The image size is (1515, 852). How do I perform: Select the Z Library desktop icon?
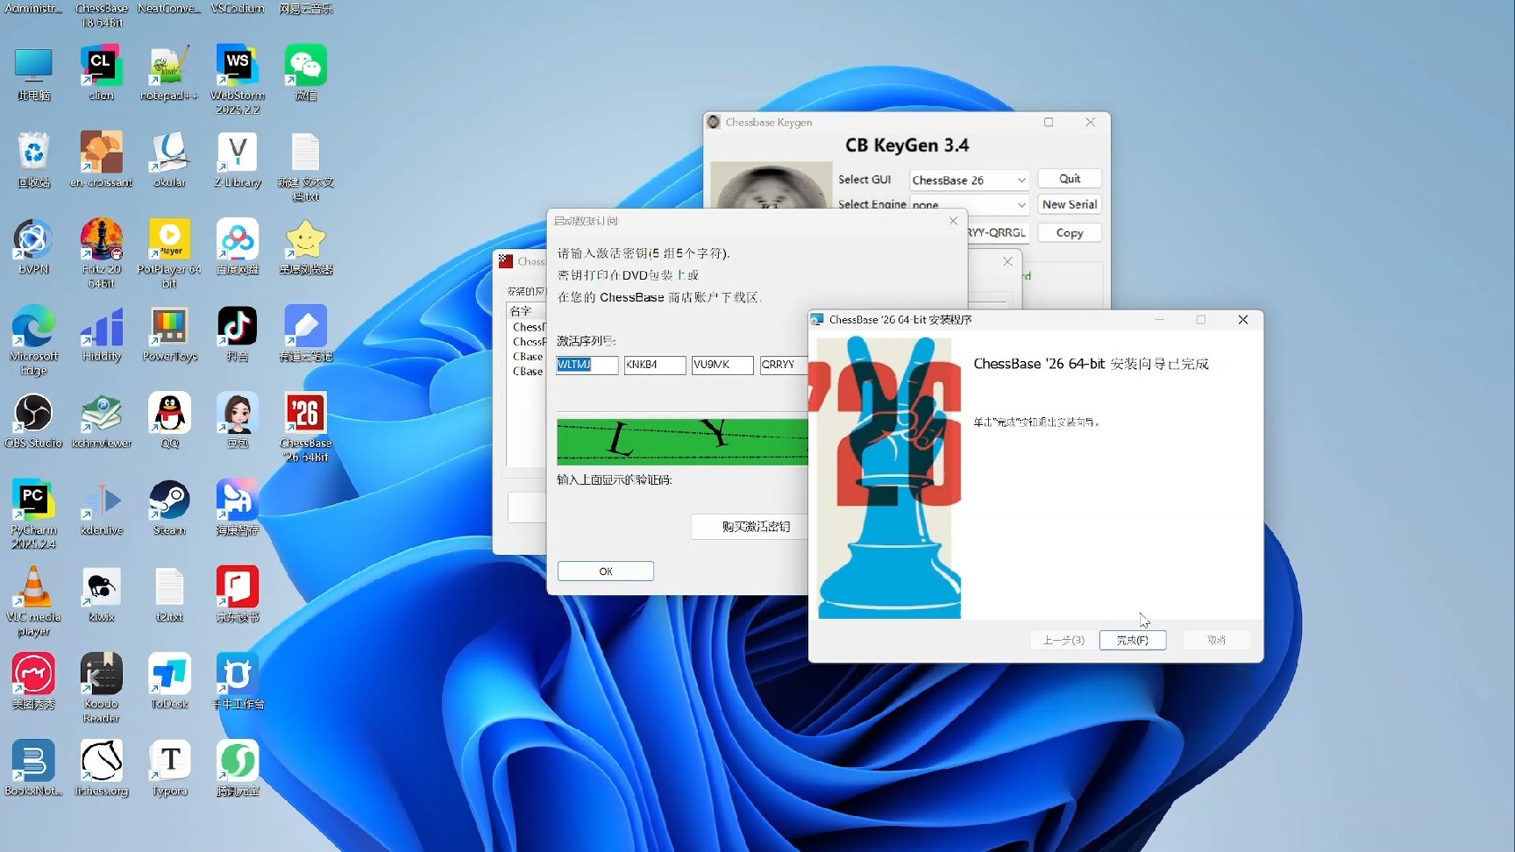point(238,160)
